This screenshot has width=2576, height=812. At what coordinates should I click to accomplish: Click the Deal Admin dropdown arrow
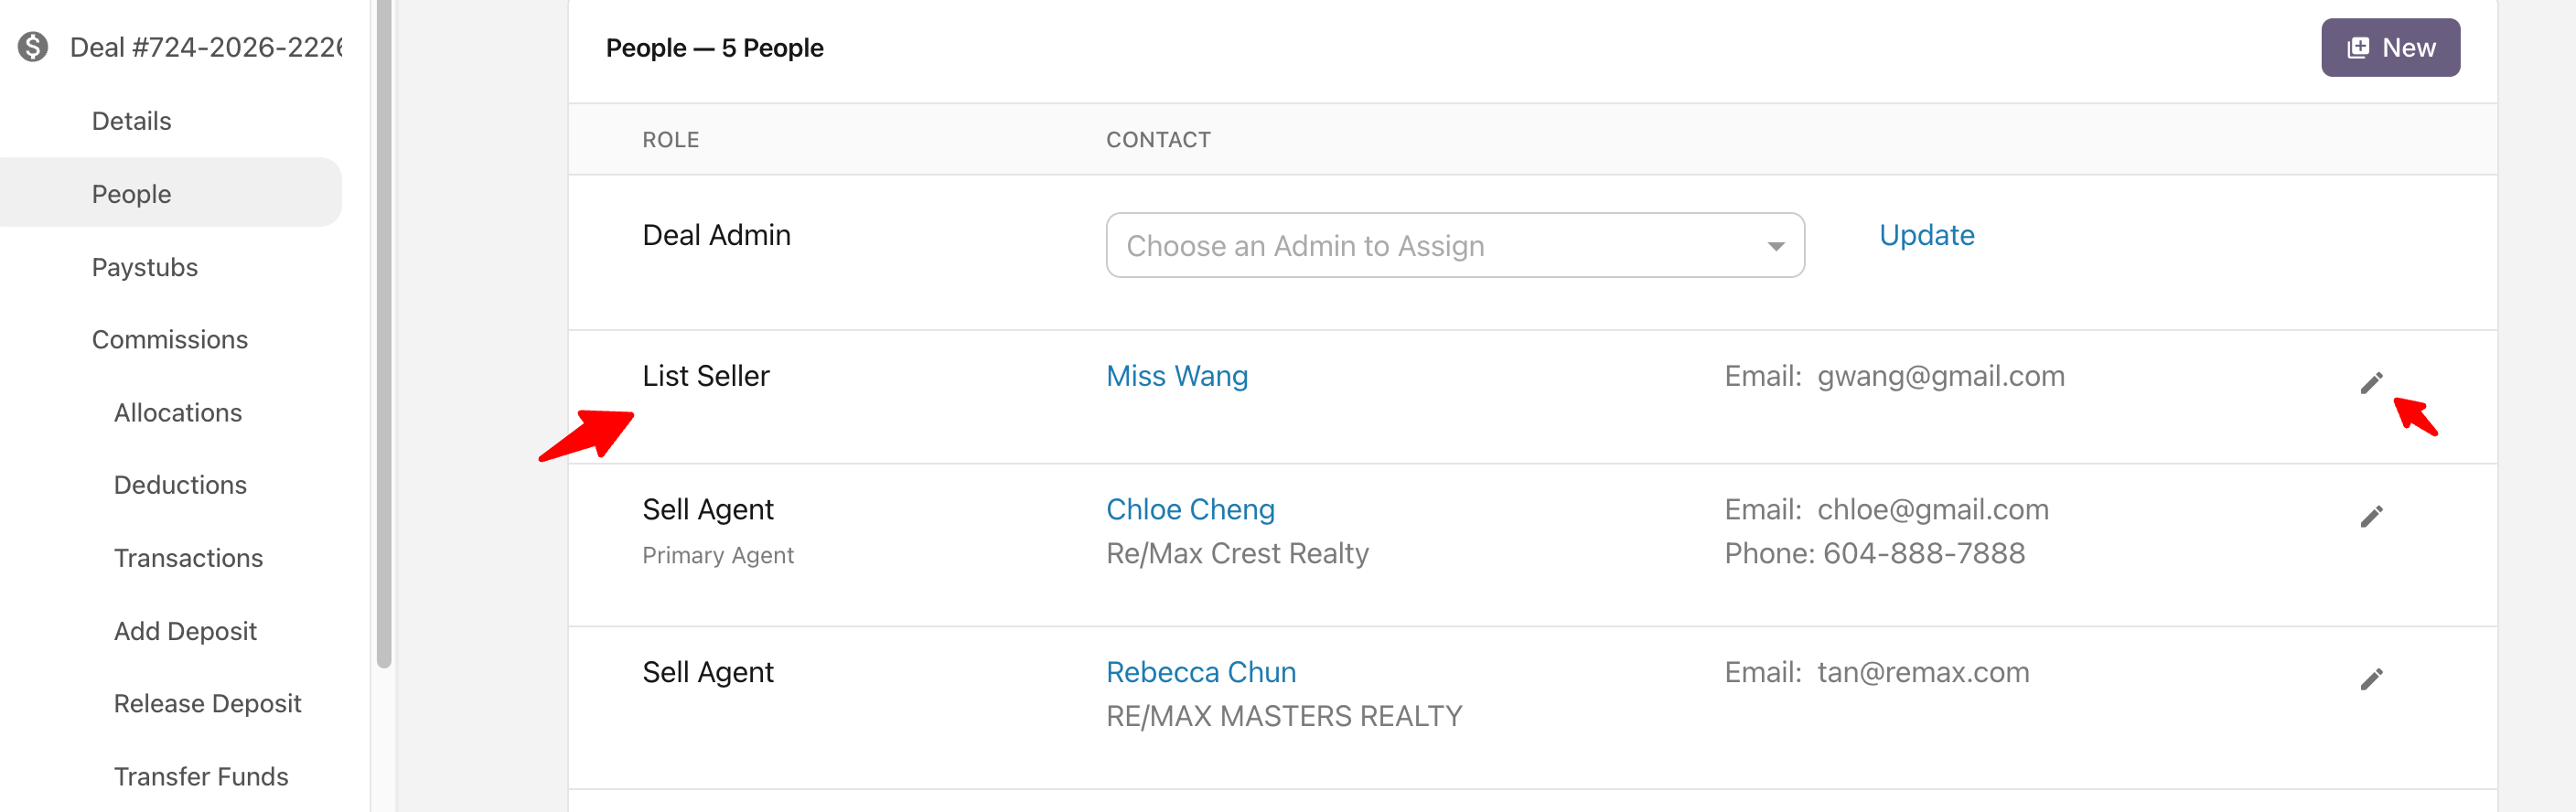tap(1775, 246)
